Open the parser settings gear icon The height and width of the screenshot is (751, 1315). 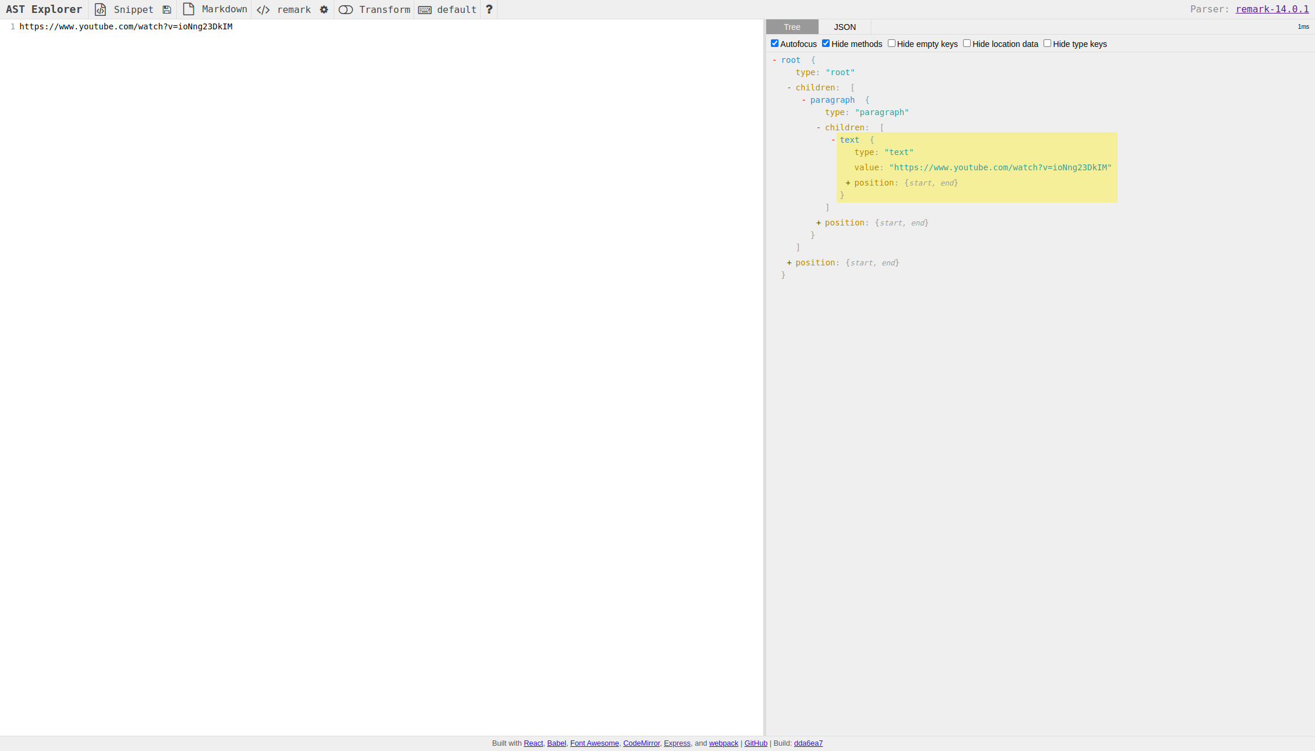coord(324,9)
